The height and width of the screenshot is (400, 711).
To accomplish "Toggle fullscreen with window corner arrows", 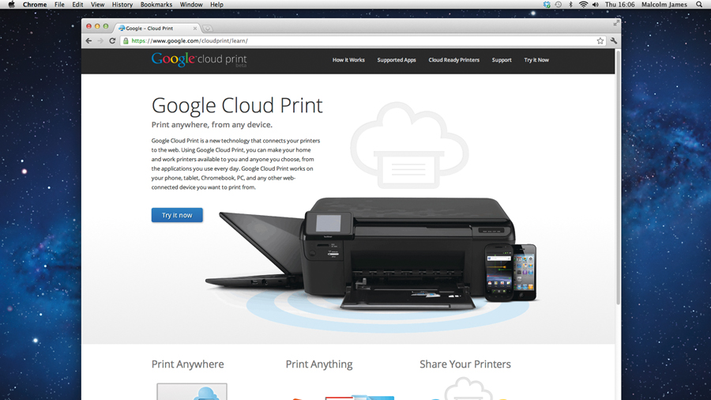I will (x=616, y=23).
